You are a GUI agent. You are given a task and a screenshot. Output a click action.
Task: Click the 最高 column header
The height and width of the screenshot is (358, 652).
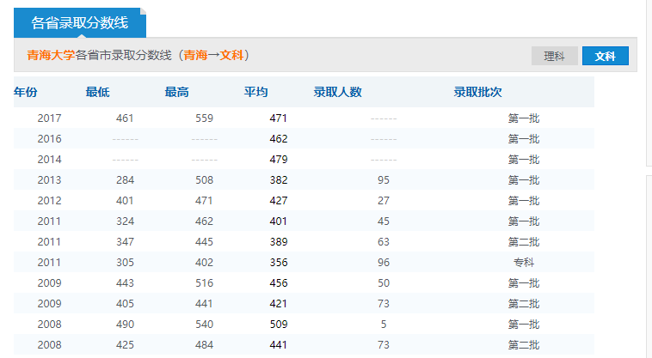pyautogui.click(x=176, y=92)
